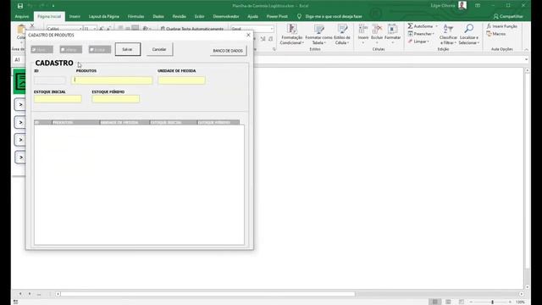This screenshot has height=305, width=542.
Task: Click the PRODUTOS input field
Action: 112,80
